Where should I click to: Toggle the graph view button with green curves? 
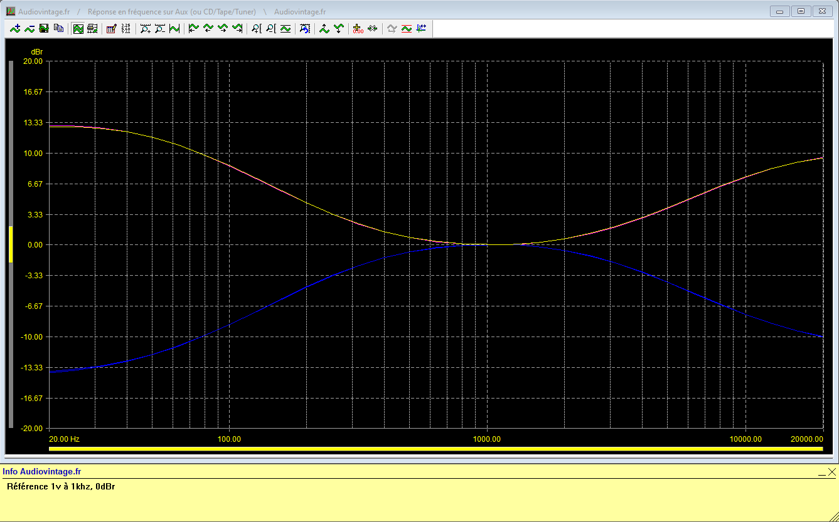[x=78, y=28]
